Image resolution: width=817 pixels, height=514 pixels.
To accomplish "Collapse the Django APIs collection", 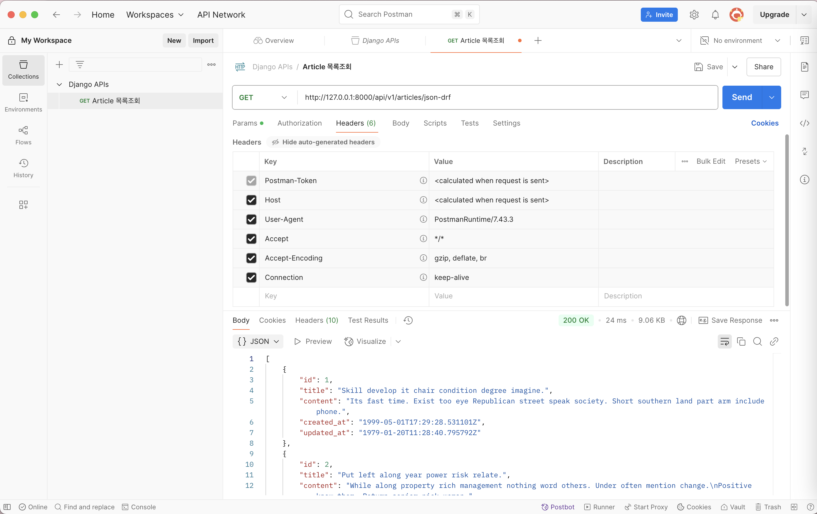I will (59, 84).
